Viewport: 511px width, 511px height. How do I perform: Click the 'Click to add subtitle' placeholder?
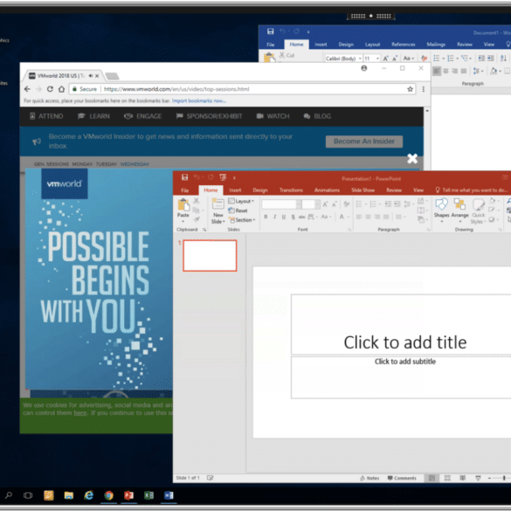404,362
